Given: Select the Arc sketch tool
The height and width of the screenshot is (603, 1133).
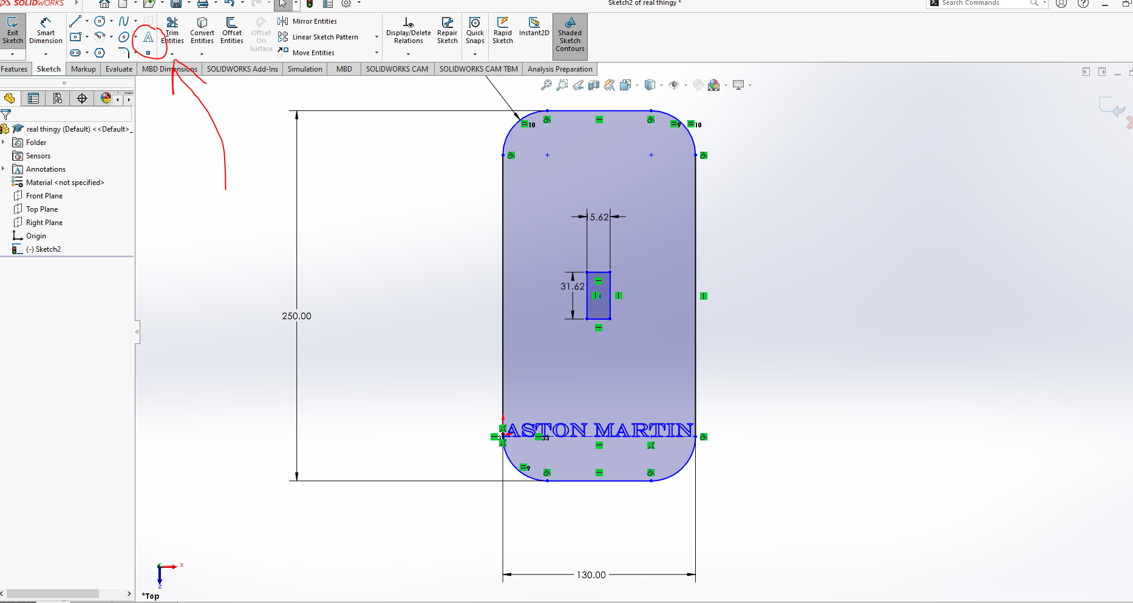Looking at the screenshot, I should (100, 36).
